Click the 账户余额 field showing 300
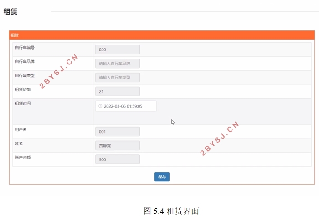The width and height of the screenshot is (319, 218). 118,159
